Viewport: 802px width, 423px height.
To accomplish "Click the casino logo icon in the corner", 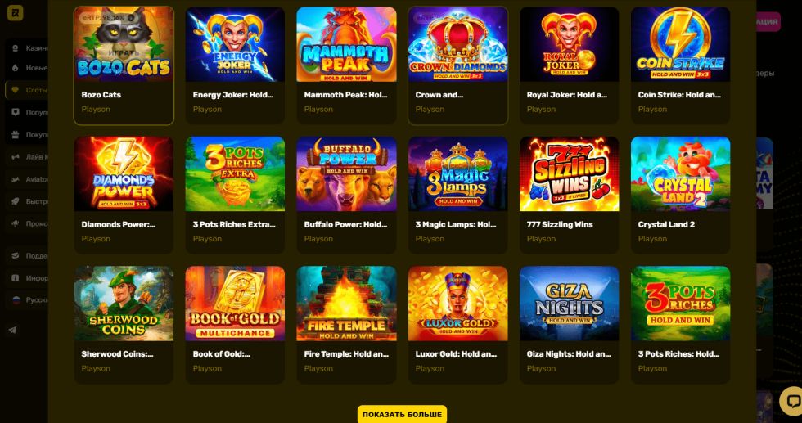I will click(15, 13).
